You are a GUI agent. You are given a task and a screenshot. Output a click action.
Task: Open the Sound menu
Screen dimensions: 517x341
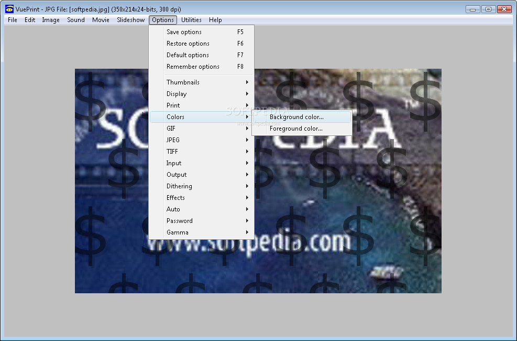click(76, 20)
